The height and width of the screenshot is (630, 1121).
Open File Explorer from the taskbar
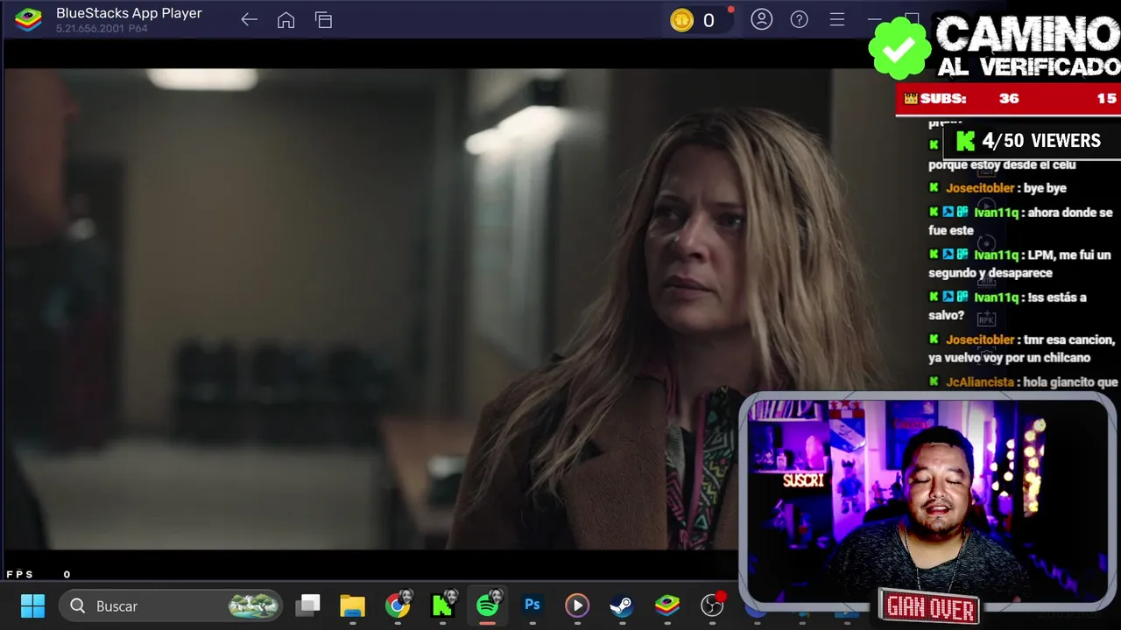tap(352, 605)
